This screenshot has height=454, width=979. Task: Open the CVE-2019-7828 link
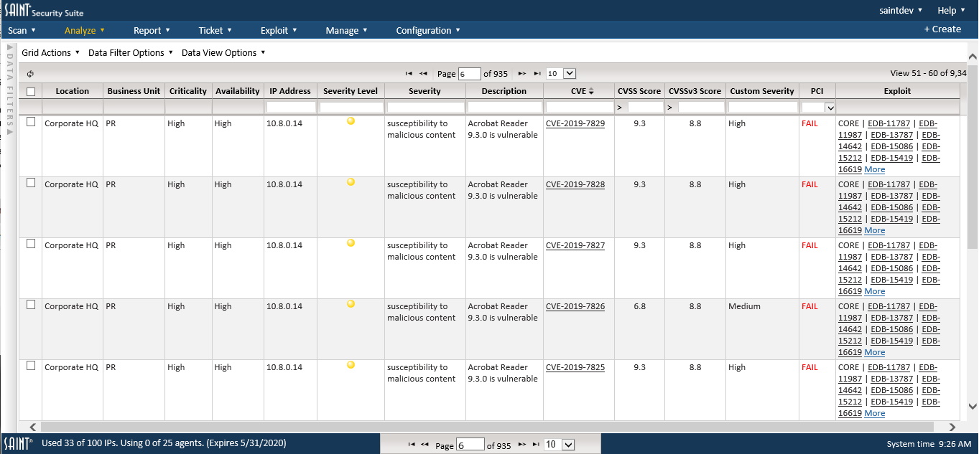pyautogui.click(x=575, y=184)
